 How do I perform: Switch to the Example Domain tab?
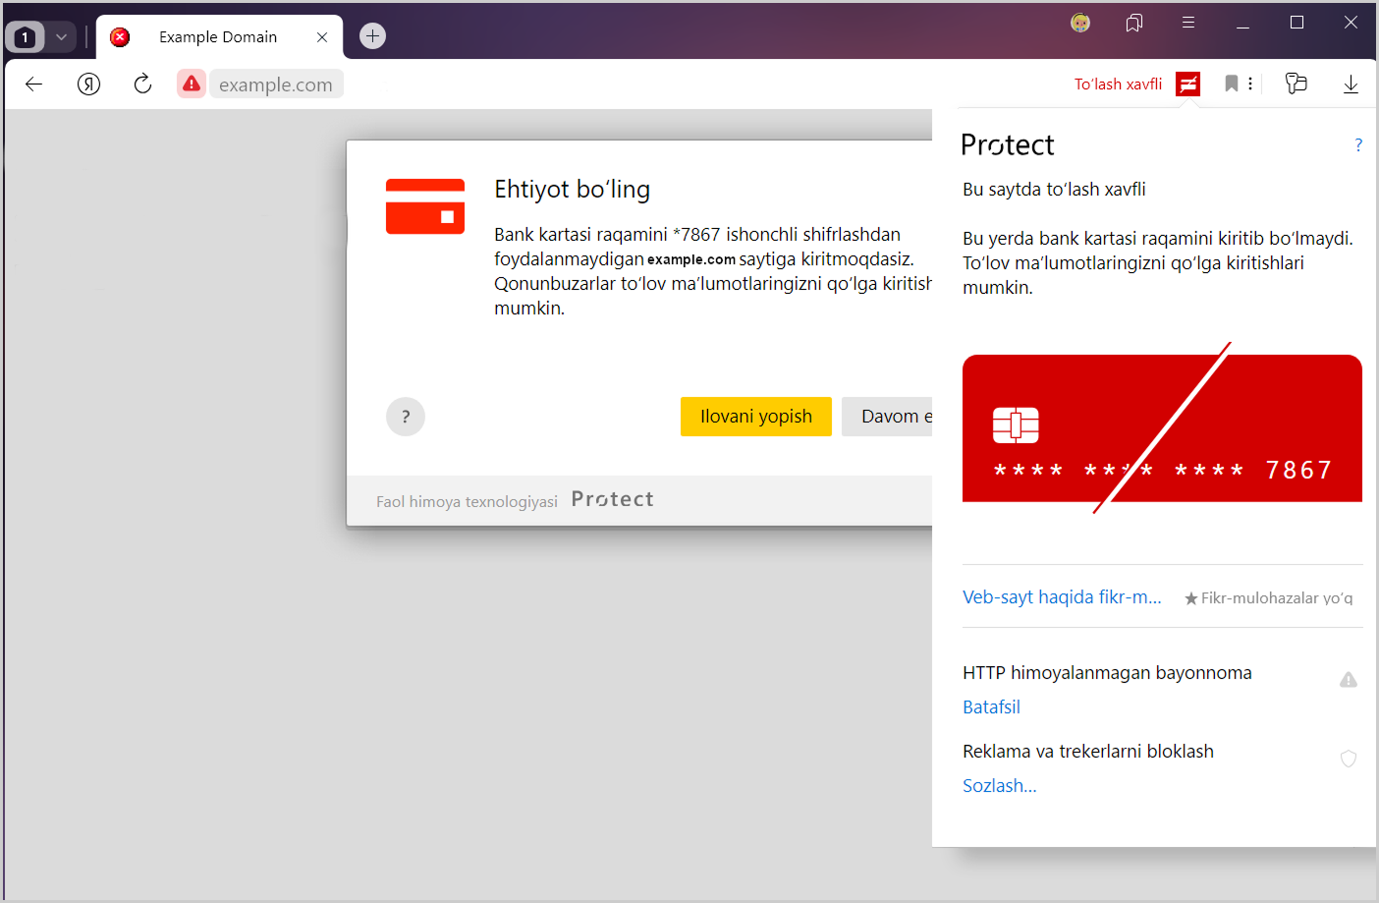(x=218, y=37)
